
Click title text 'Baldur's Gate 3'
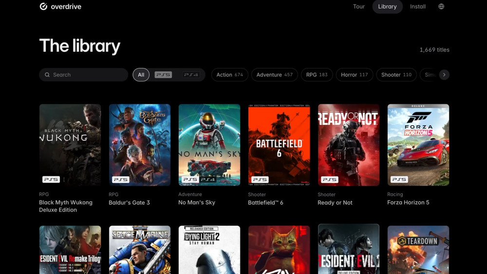pos(129,202)
